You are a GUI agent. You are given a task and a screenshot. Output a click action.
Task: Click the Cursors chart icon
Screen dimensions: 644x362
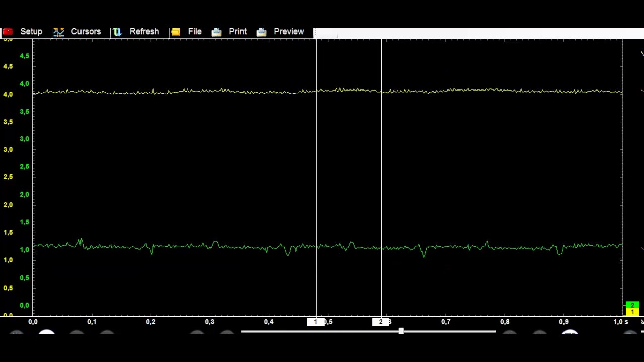59,32
